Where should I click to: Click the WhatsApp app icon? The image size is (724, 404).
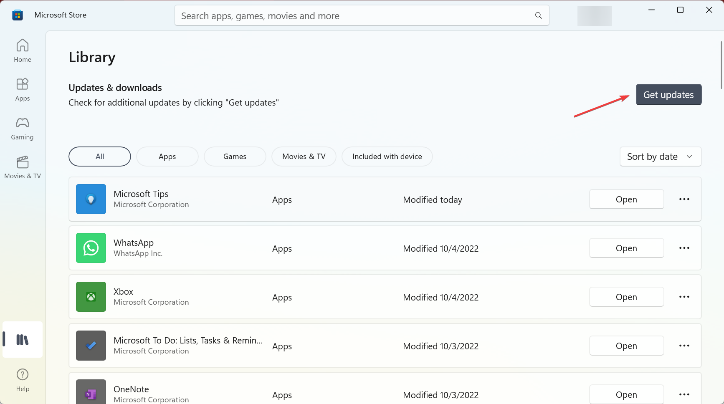pos(91,248)
